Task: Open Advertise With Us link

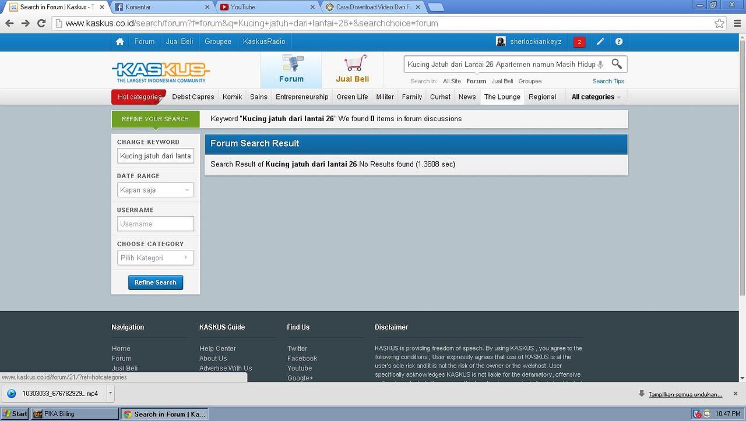Action: (x=226, y=368)
